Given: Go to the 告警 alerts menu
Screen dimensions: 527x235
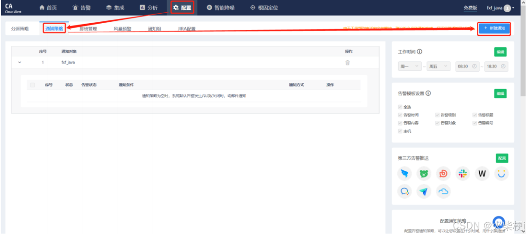Looking at the screenshot, I should [81, 8].
